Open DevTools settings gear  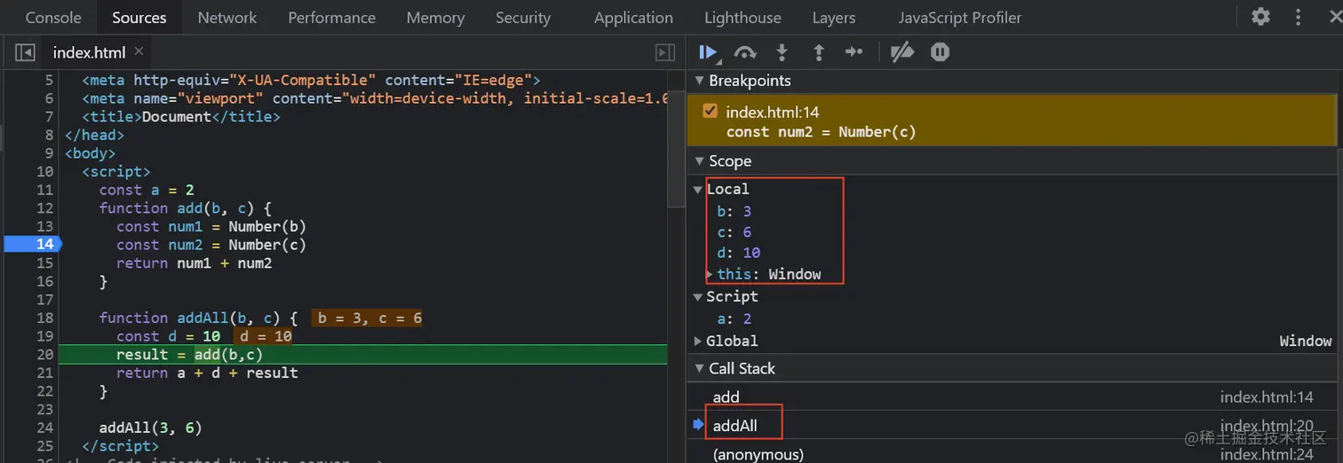click(x=1260, y=17)
